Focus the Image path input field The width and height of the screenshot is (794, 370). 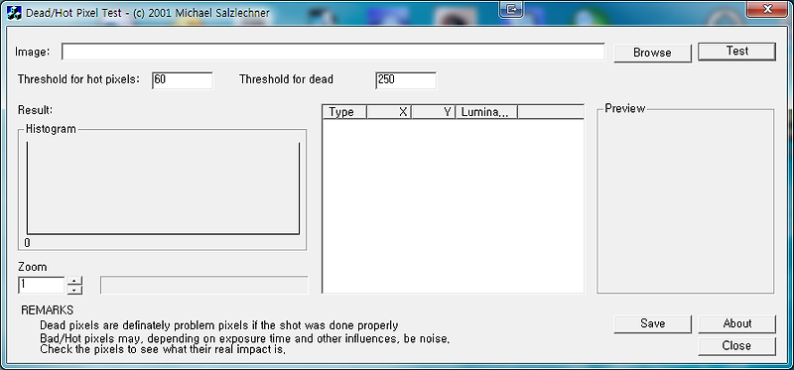(x=333, y=52)
